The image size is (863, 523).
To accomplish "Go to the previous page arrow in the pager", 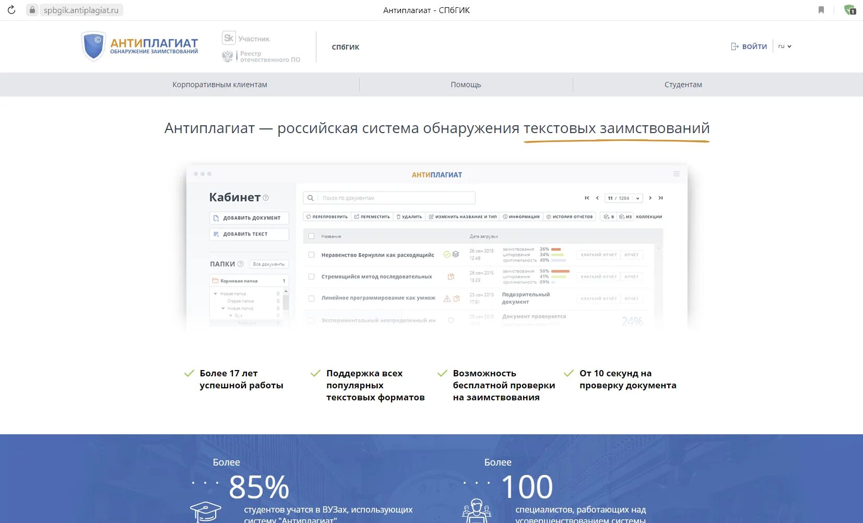I will (597, 198).
